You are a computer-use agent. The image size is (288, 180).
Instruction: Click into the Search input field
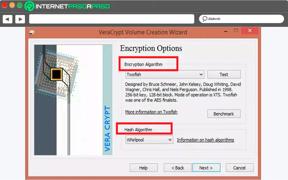241,19
